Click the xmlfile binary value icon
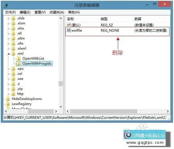This screenshot has height=149, width=174. [x=69, y=31]
